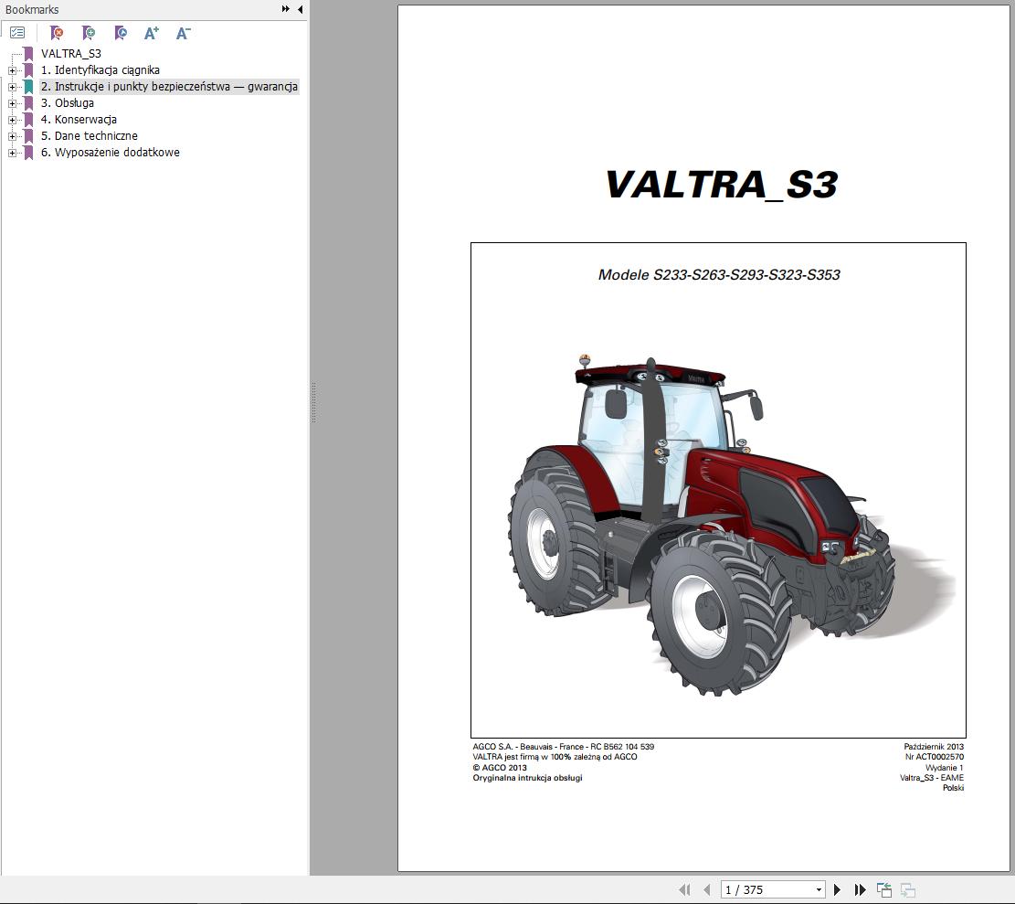The height and width of the screenshot is (904, 1015).
Task: Click the double-arrow expand panel icon
Action: point(285,9)
